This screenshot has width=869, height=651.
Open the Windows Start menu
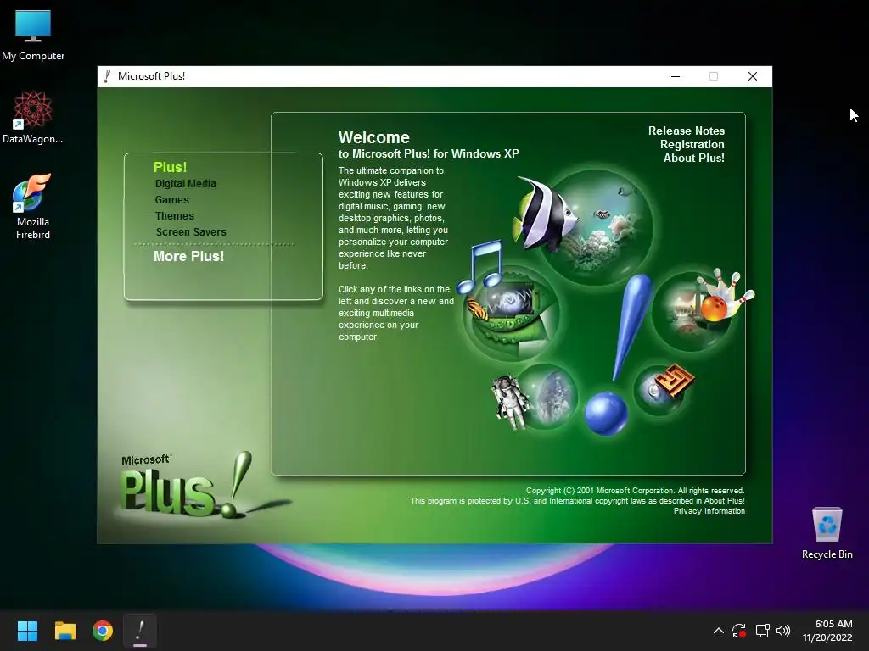point(27,631)
